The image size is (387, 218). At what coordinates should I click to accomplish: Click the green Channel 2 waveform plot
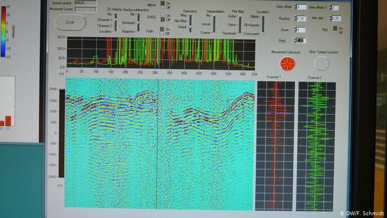pyautogui.click(x=316, y=146)
